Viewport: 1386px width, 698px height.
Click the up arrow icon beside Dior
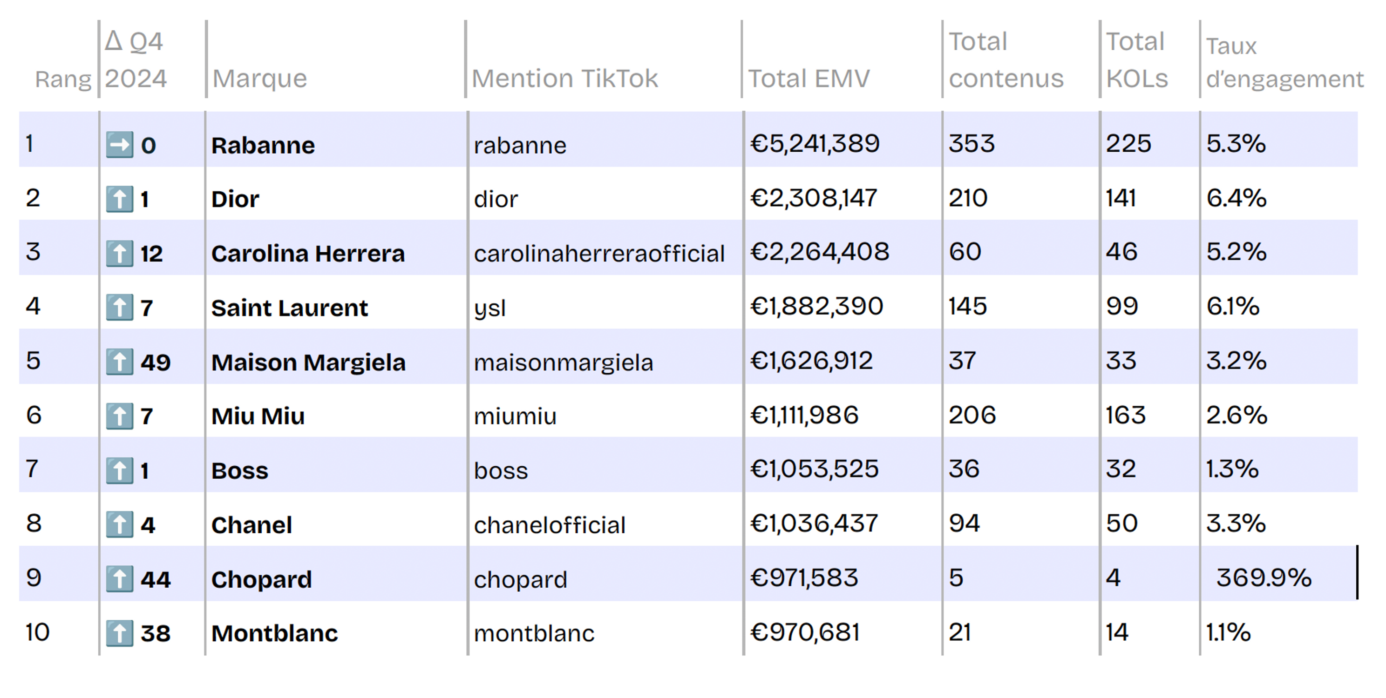[x=119, y=199]
